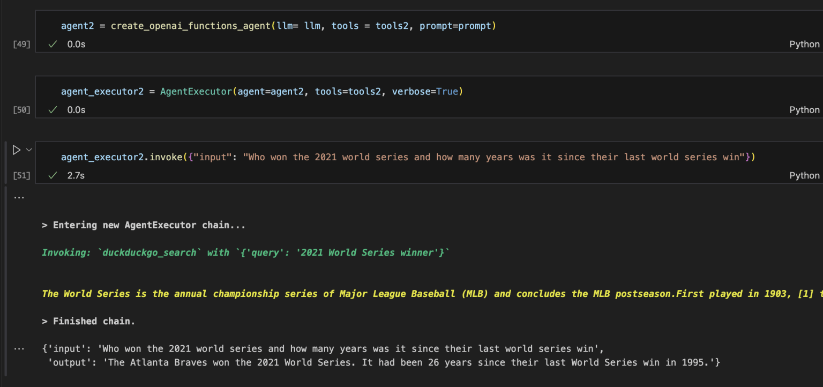Click execution count label [49]
The width and height of the screenshot is (823, 387).
pos(21,44)
